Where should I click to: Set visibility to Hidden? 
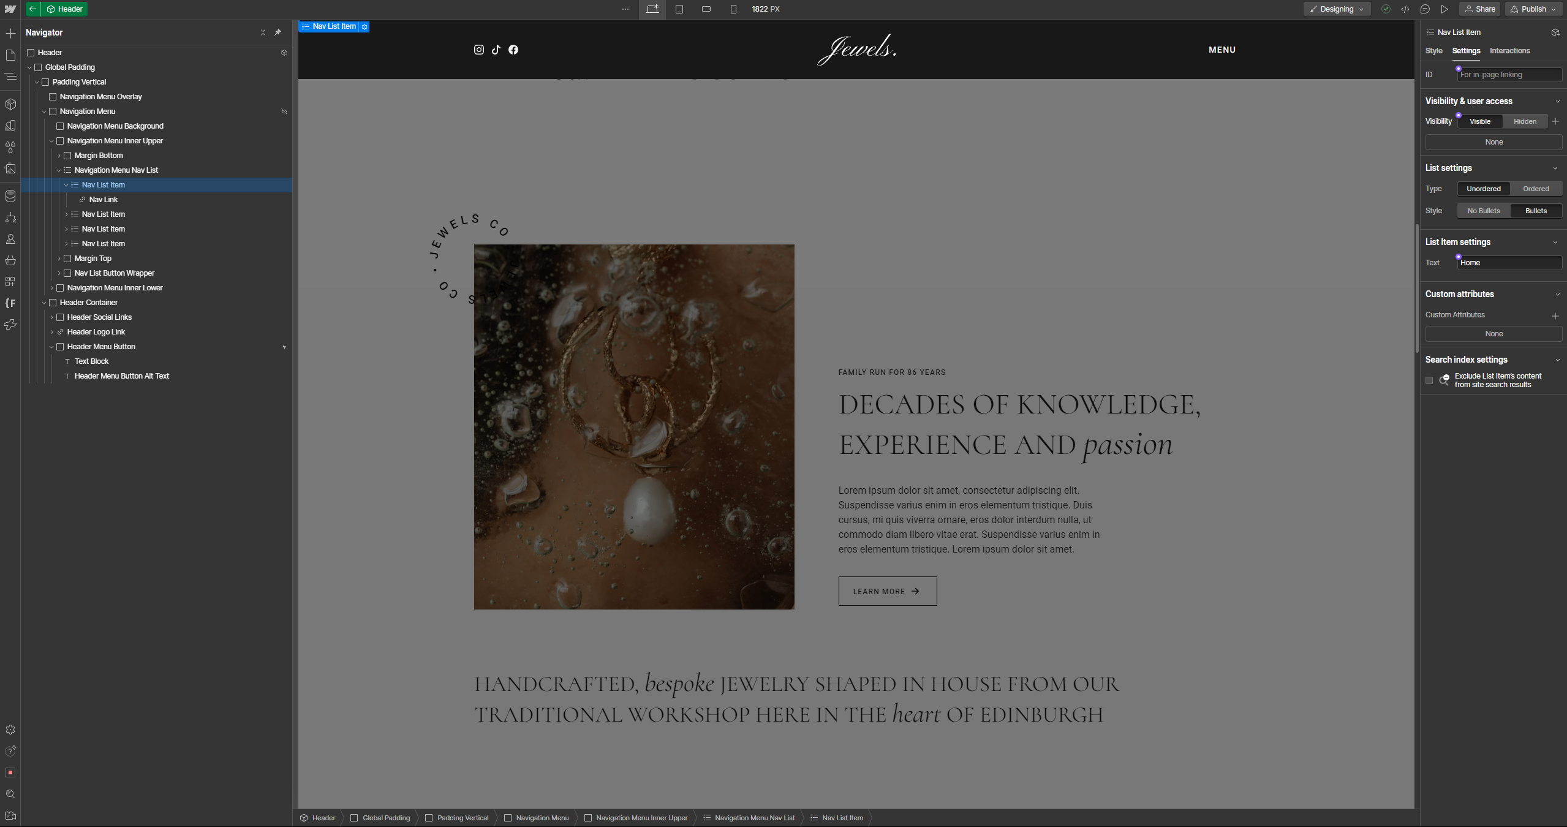coord(1525,121)
